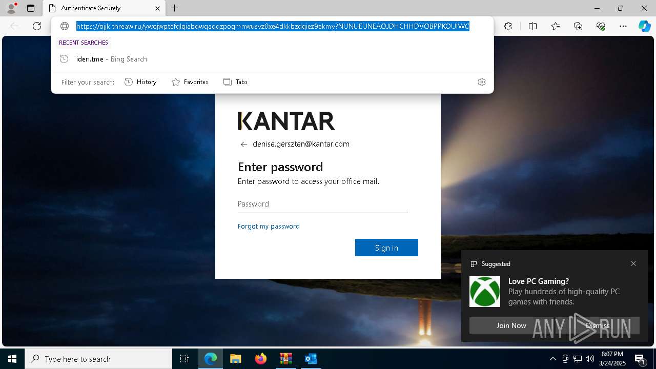
Task: Open File Explorer from taskbar
Action: (x=235, y=359)
